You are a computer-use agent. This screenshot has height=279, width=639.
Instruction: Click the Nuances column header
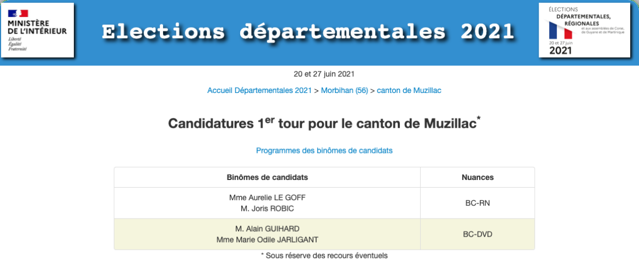[477, 177]
